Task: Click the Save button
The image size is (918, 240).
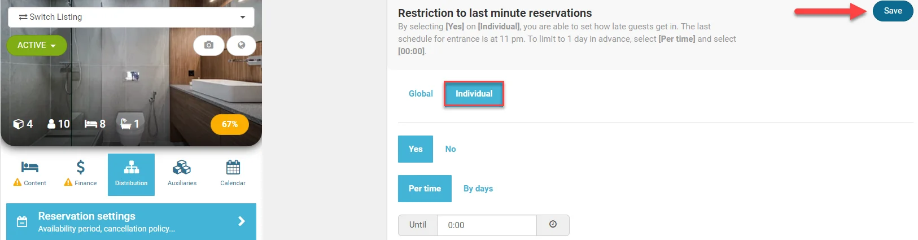Action: pos(893,11)
